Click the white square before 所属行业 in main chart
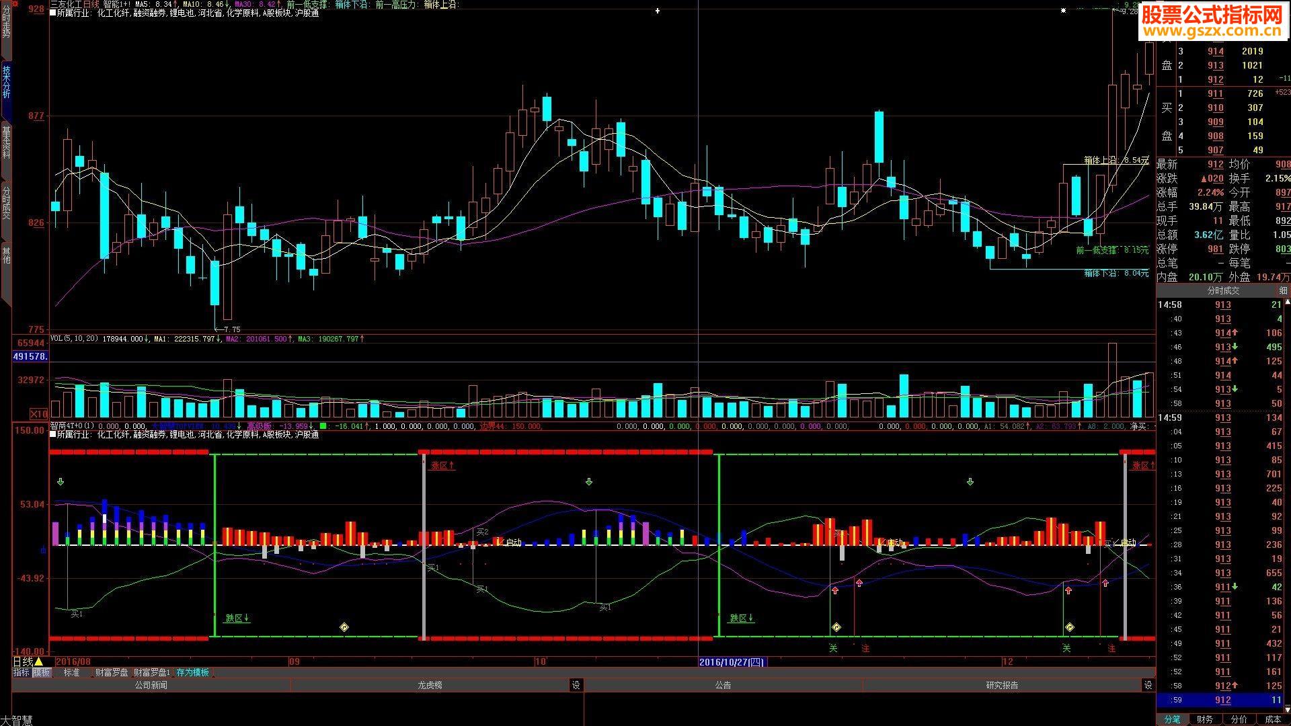The height and width of the screenshot is (726, 1291). coord(53,13)
